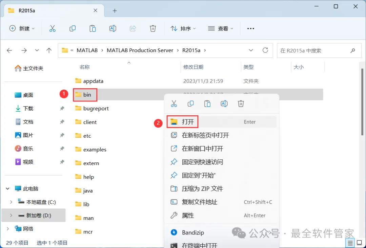
Task: Select 在新标签页中打开 menu entry
Action: [x=222, y=135]
